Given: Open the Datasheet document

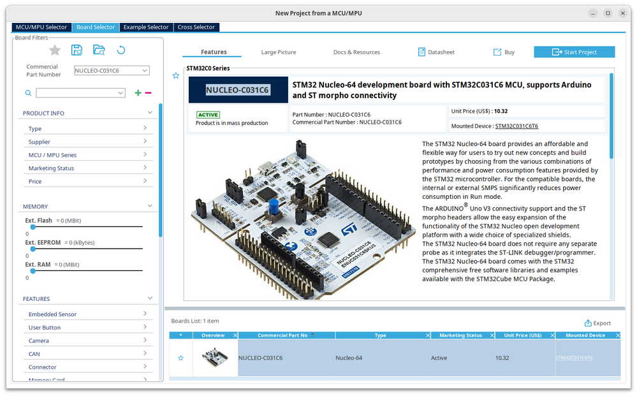Looking at the screenshot, I should point(436,52).
